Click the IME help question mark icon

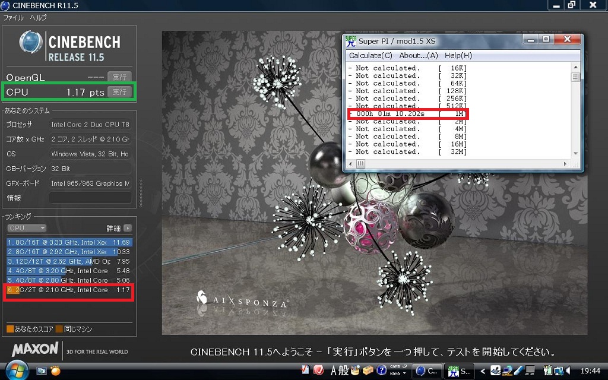point(382,370)
